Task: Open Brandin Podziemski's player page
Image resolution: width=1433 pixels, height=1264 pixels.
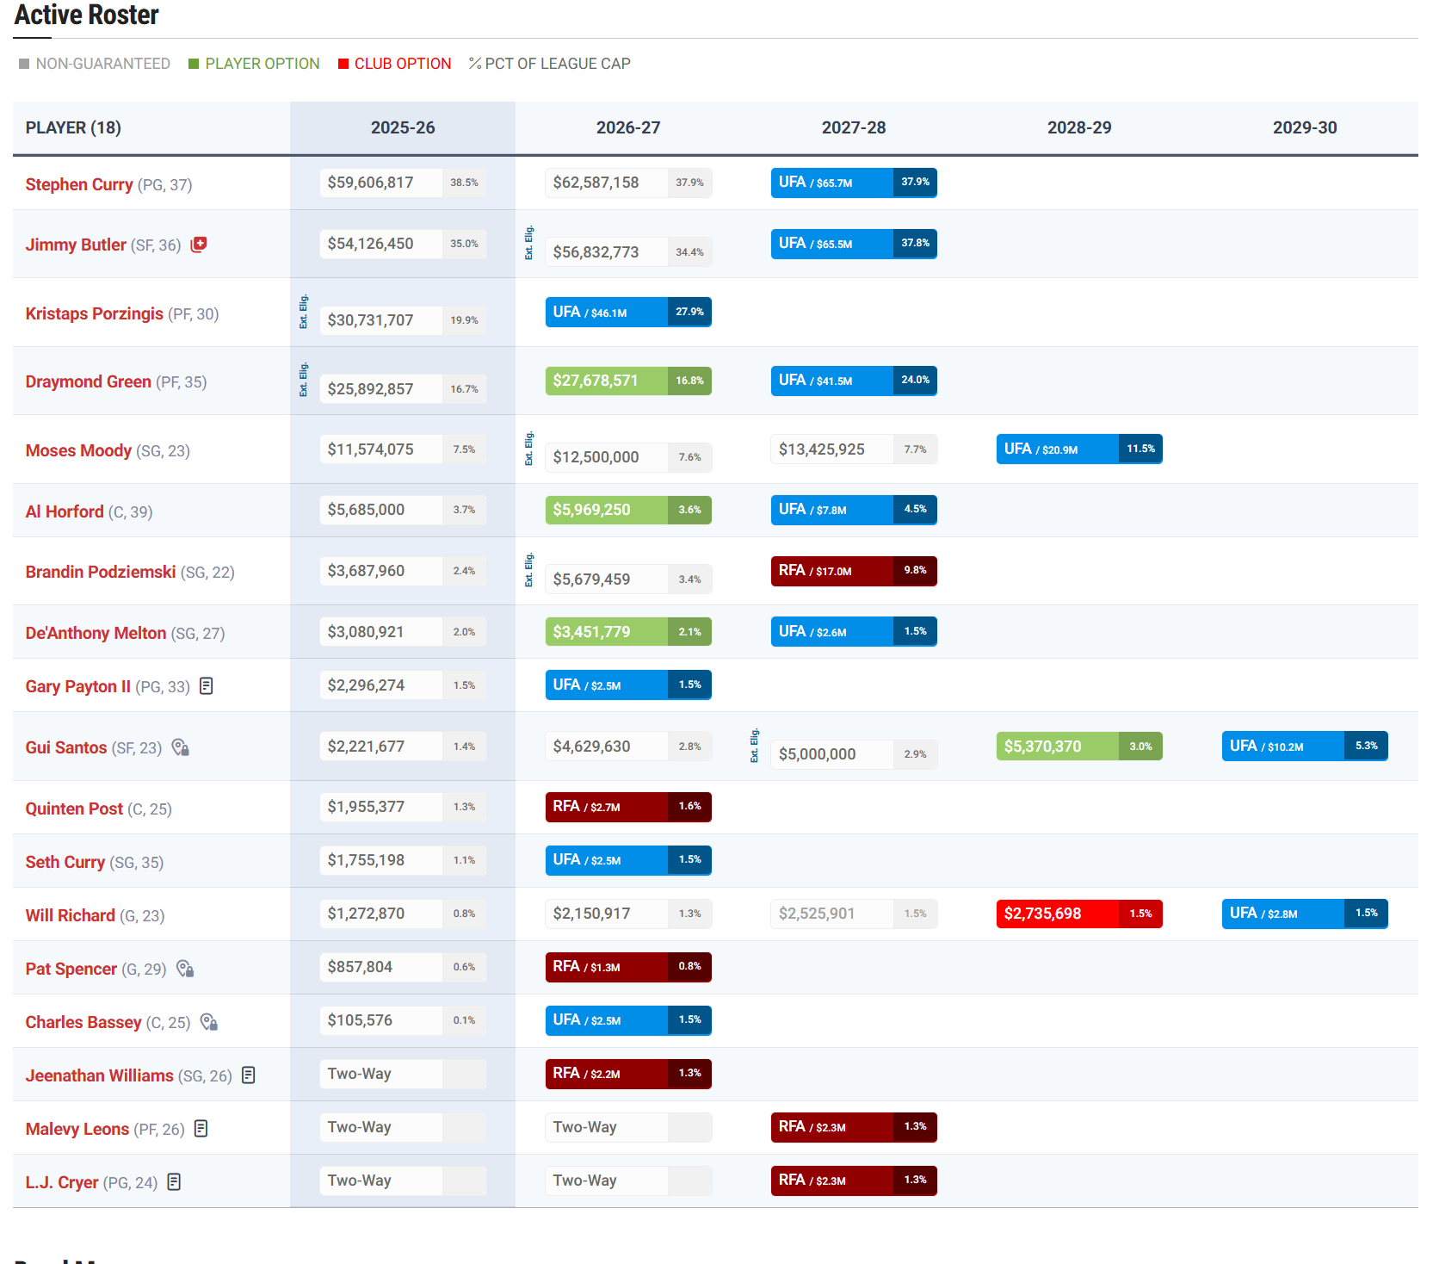Action: [x=101, y=572]
